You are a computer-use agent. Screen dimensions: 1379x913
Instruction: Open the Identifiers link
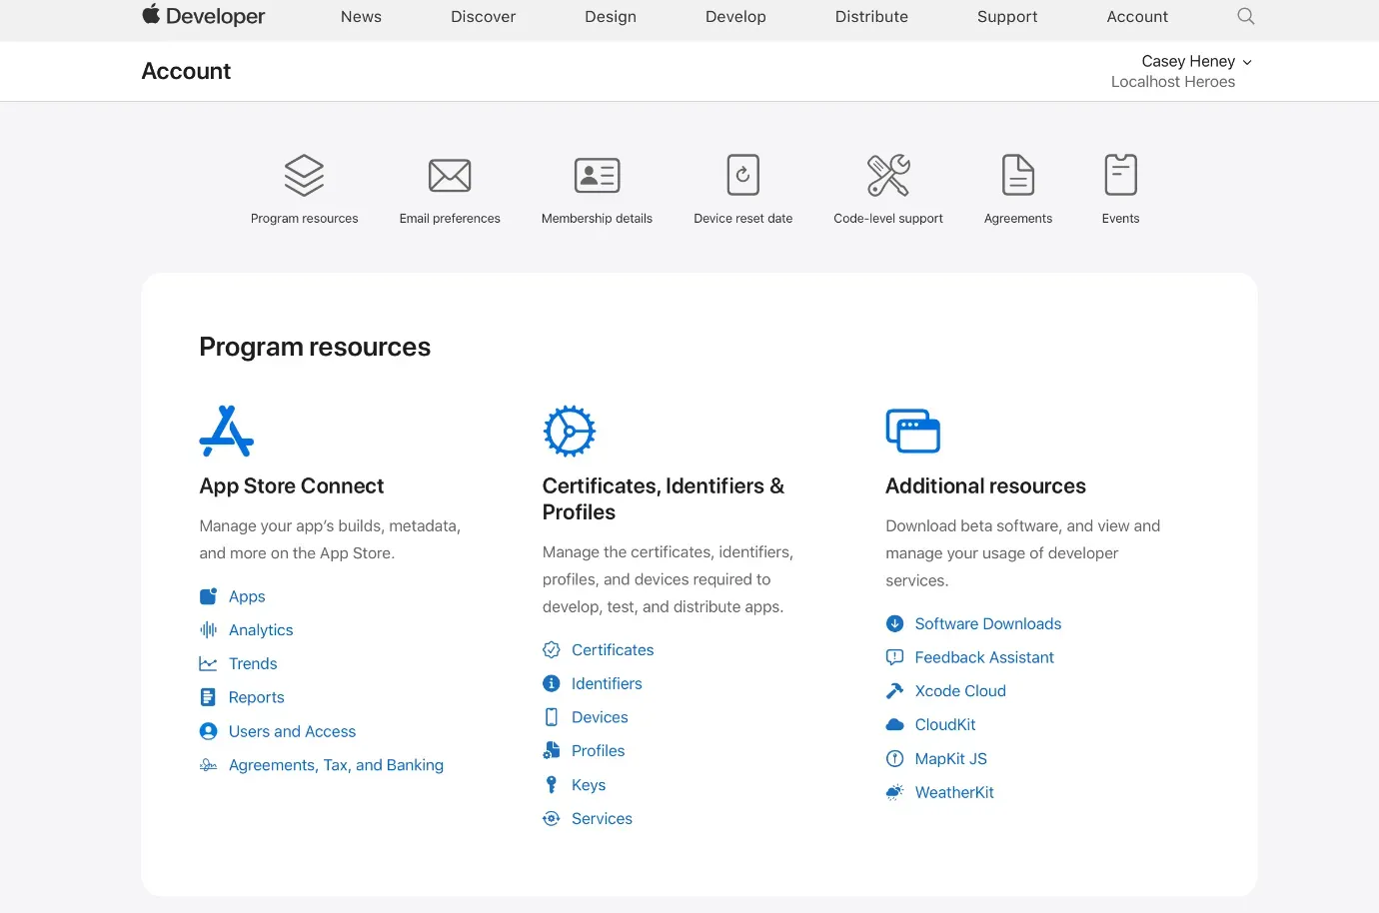607,683
